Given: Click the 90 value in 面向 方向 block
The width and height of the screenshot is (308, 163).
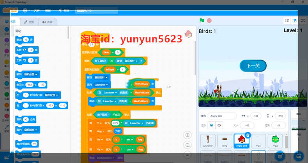Looking at the screenshot, I should pos(25,119).
